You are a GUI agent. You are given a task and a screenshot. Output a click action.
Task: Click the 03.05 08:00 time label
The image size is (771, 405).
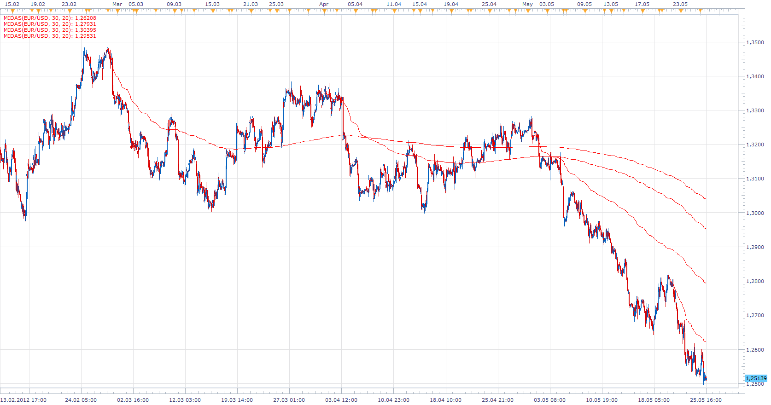549,400
